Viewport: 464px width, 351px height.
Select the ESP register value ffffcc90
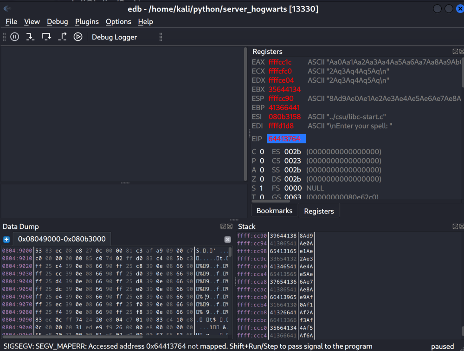coord(281,98)
